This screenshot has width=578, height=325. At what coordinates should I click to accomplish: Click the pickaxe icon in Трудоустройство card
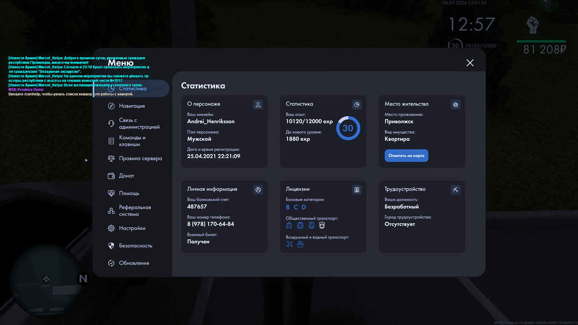[456, 190]
